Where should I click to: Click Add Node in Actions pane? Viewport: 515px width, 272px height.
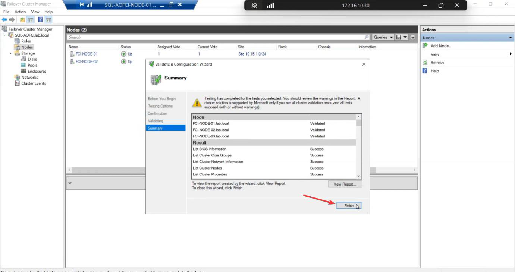440,46
